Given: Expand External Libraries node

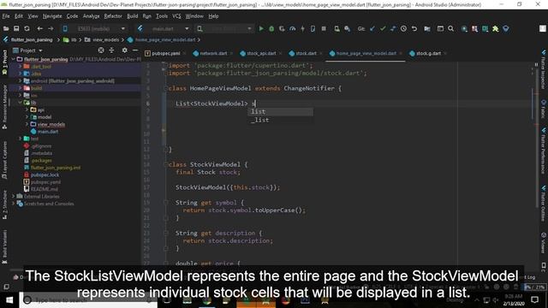Looking at the screenshot, I should click(14, 196).
